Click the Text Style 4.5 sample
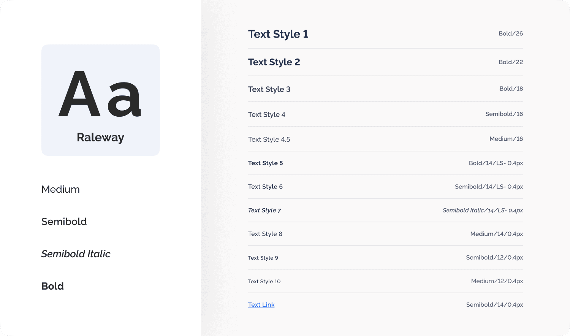 [269, 139]
